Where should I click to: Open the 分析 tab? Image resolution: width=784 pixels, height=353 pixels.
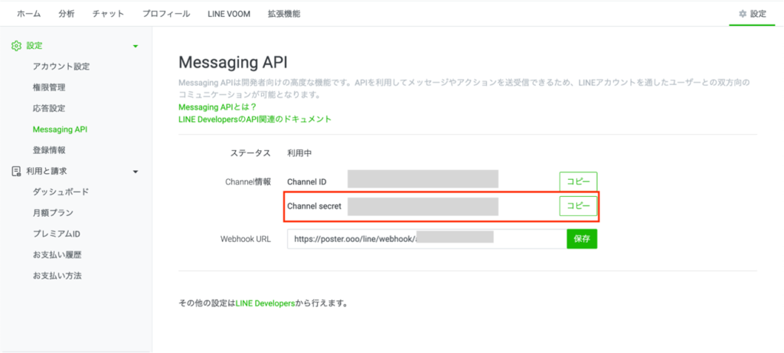(67, 14)
